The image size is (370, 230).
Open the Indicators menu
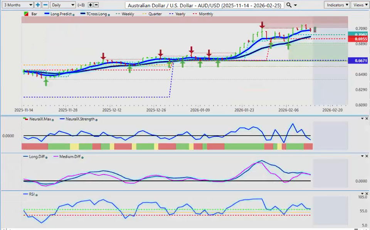337,5
